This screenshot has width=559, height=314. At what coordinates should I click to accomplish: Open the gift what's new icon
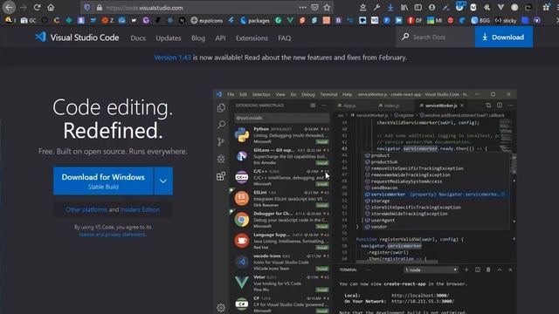pyautogui.click(x=546, y=8)
